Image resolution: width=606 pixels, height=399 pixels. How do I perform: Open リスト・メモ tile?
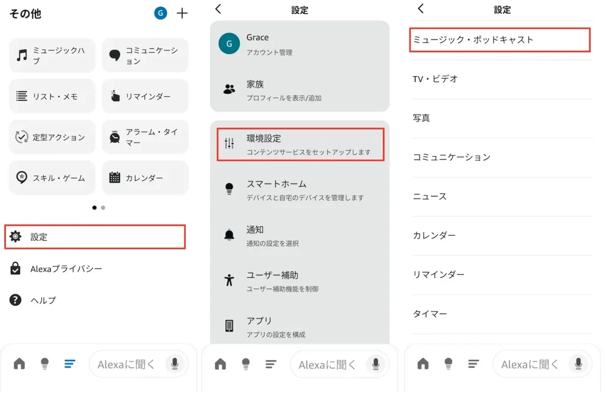pos(52,96)
